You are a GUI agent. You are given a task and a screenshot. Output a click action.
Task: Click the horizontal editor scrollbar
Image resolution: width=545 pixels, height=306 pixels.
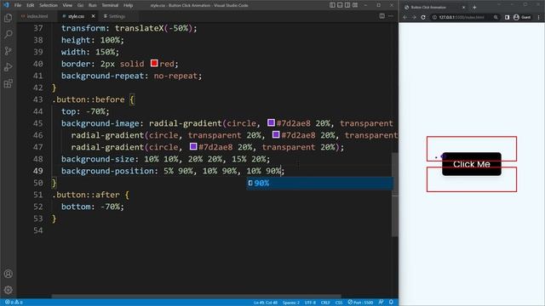click(x=197, y=297)
